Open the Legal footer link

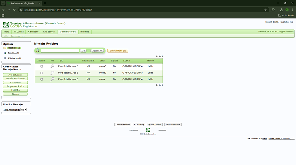(x=265, y=139)
